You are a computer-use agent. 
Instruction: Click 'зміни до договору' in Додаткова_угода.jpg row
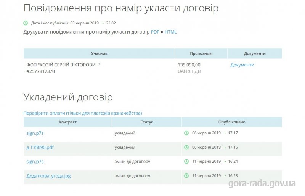pos(132,176)
